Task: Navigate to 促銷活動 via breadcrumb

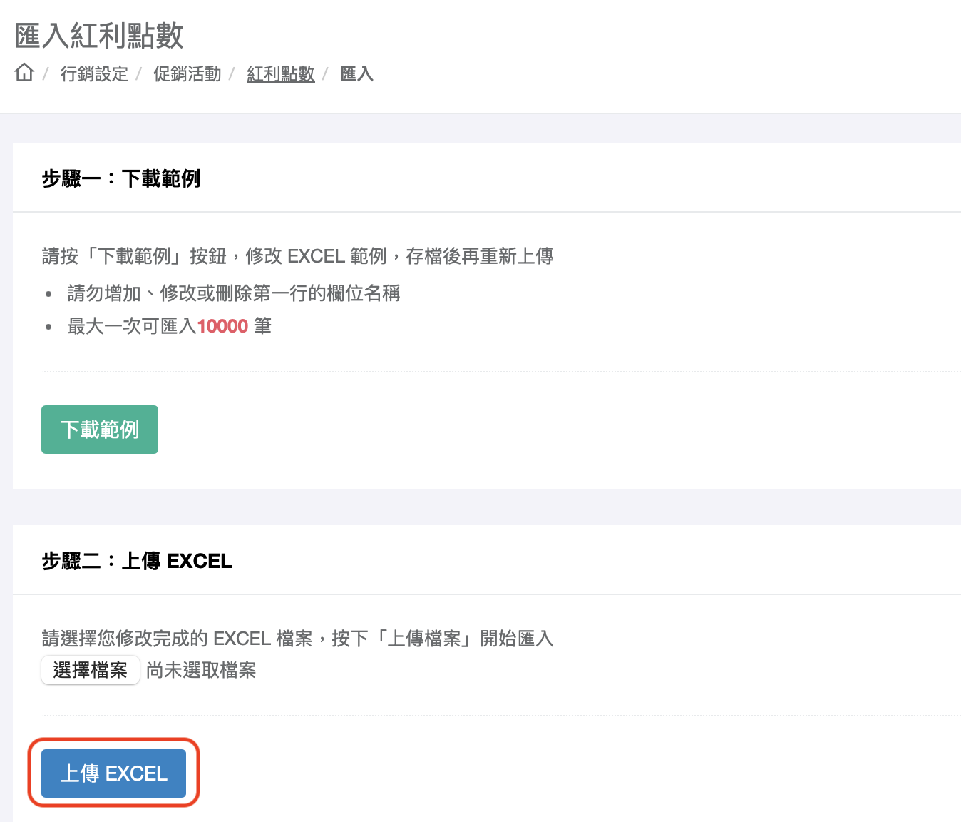Action: 187,73
